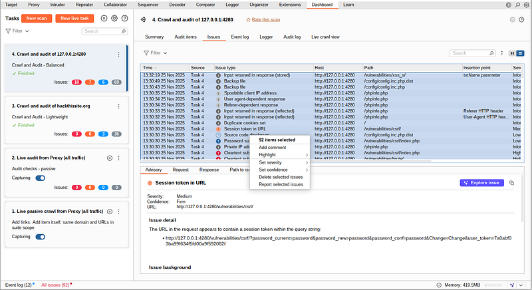The image size is (532, 290).
Task: Open config circle icon on Live passive crawl
Action: [x=110, y=212]
